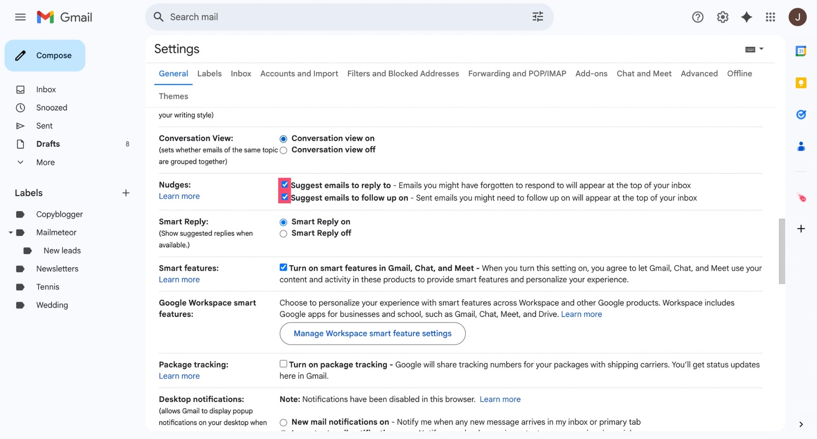Expand the Mailmeteor label group
Image resolution: width=817 pixels, height=439 pixels.
tap(10, 232)
